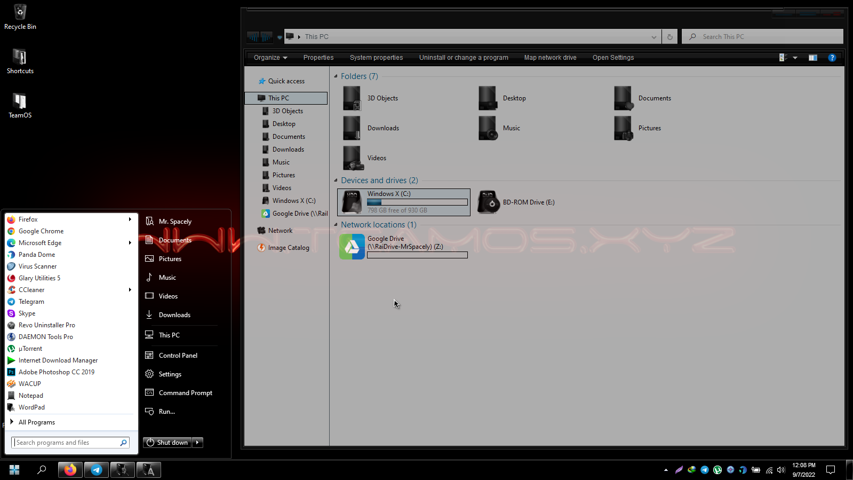Open taskbar search magnifier
Screen dimensions: 853x480
pyautogui.click(x=42, y=470)
